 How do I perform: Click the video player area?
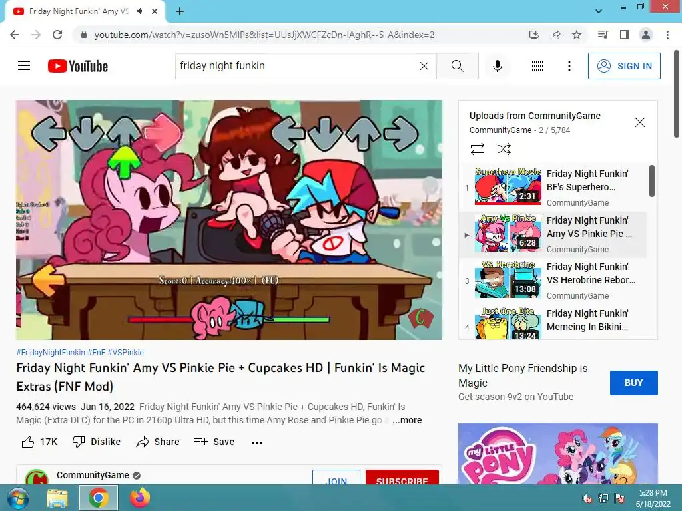(x=229, y=220)
